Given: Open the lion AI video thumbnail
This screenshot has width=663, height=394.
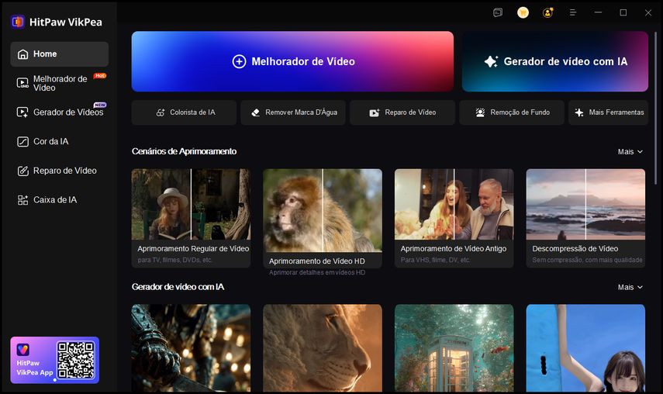Looking at the screenshot, I should (x=323, y=348).
